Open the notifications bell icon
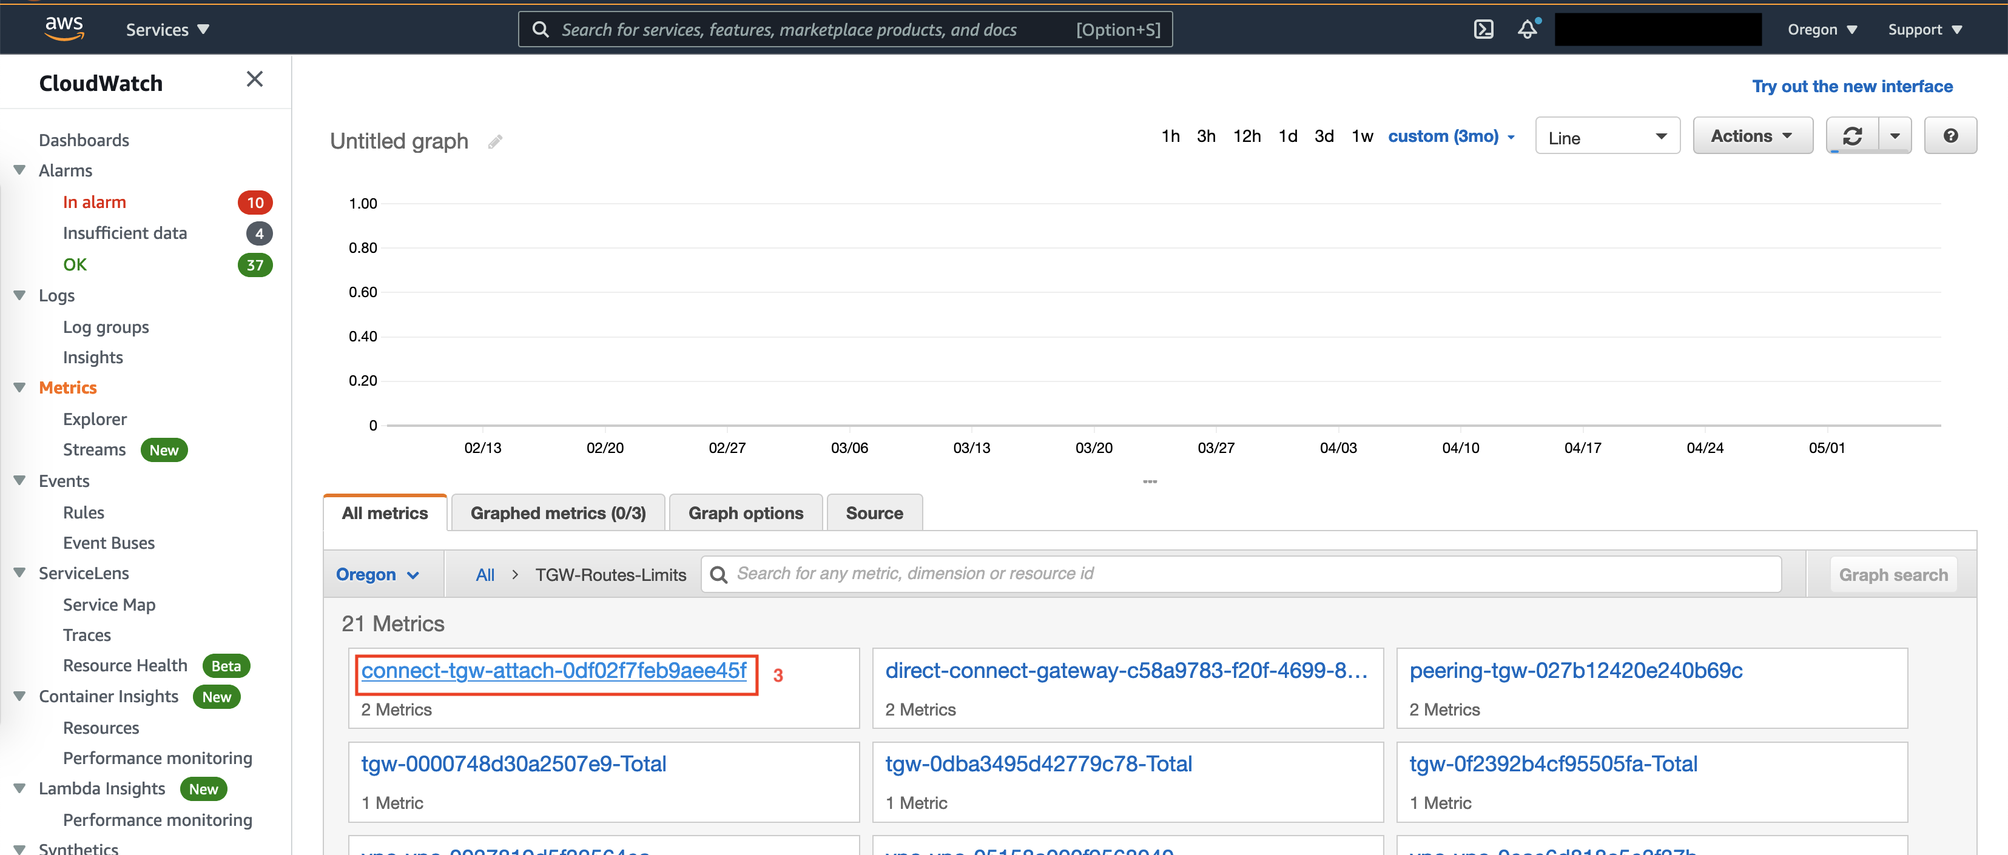The image size is (2008, 855). click(x=1527, y=30)
